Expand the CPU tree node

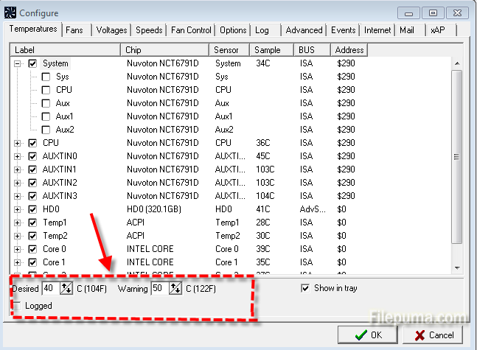point(18,143)
